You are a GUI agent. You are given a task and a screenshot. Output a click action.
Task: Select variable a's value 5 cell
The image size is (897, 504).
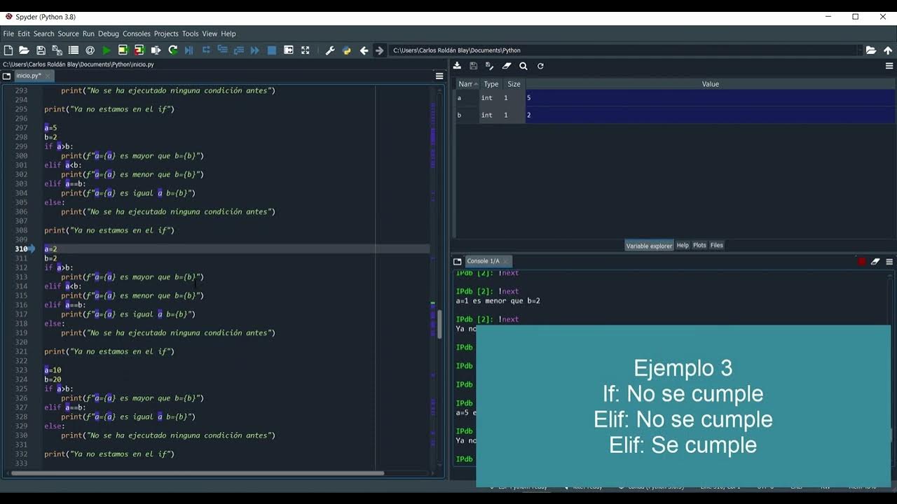[x=711, y=98]
